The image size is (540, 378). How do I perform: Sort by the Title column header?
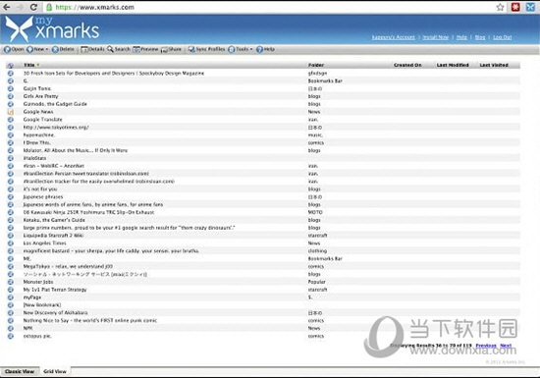click(x=29, y=65)
